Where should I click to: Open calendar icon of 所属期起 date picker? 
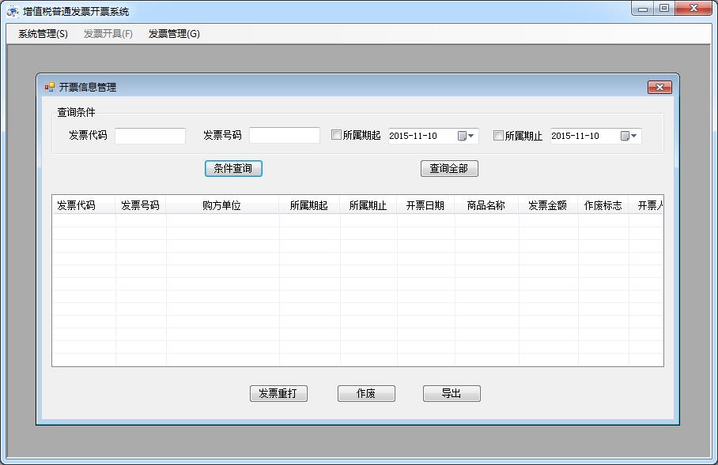(463, 136)
